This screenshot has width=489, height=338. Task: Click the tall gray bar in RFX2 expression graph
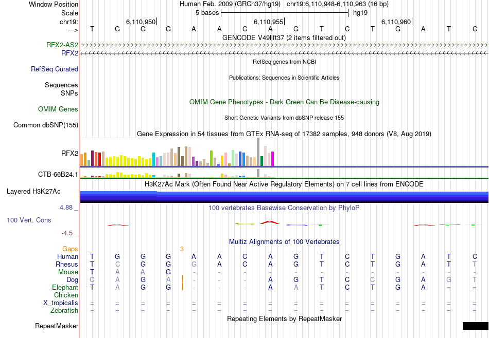pyautogui.click(x=258, y=152)
